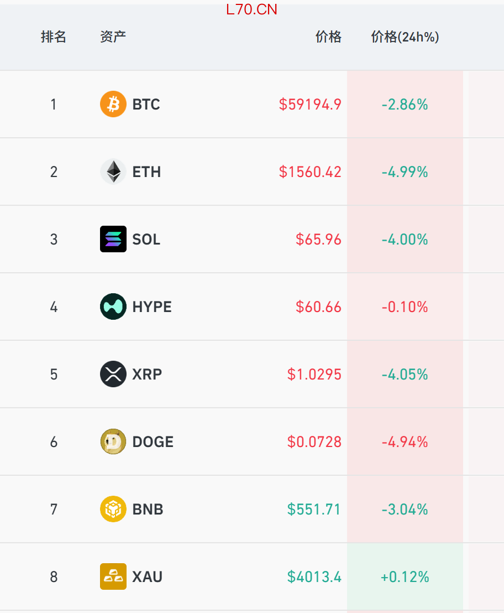Screen dimensions: 504x613
Task: Click the BTC -2.86% change cell
Action: (x=405, y=105)
